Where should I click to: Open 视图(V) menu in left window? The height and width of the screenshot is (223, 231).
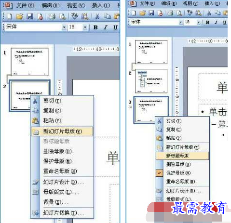coord(76,5)
